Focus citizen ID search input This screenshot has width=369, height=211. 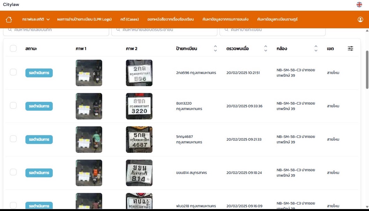[164, 31]
